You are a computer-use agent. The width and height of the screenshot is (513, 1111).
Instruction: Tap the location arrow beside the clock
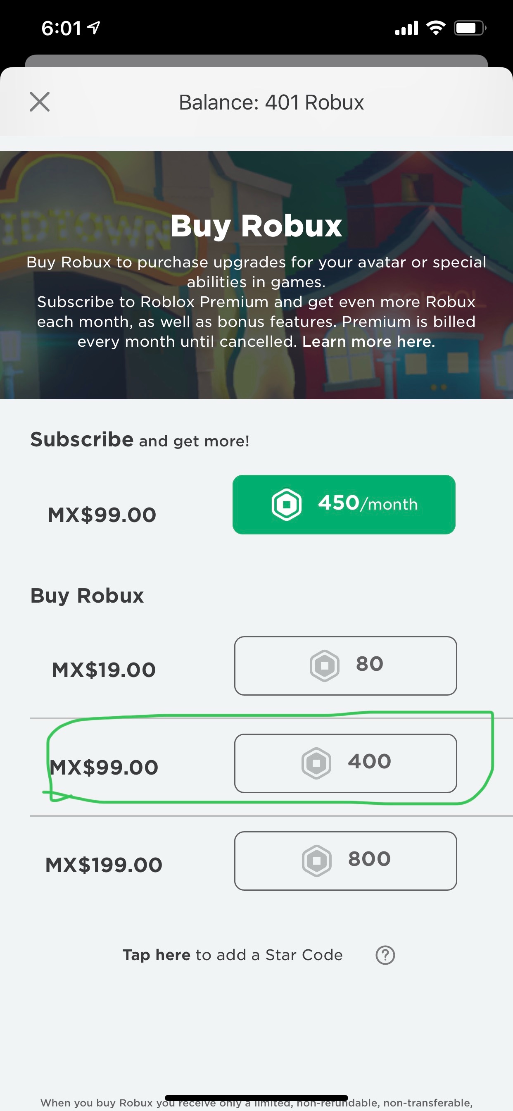pyautogui.click(x=93, y=28)
